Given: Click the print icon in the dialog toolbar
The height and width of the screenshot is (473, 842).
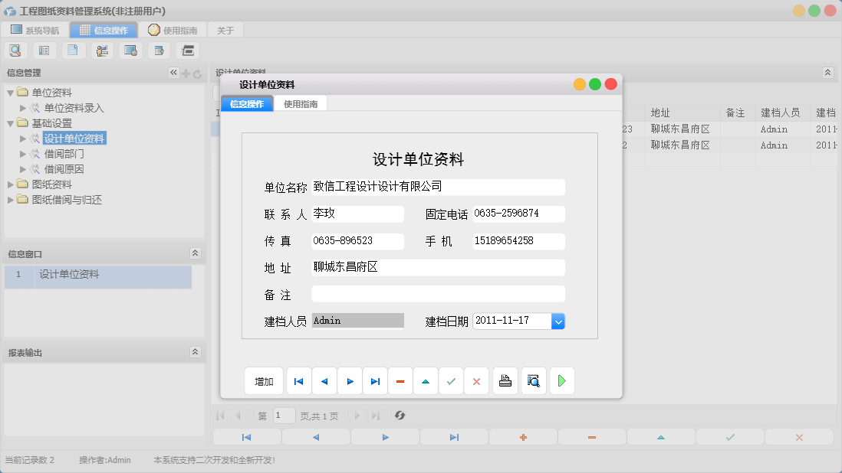Looking at the screenshot, I should point(505,380).
